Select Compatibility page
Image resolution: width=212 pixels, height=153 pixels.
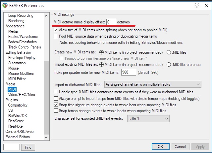pos(18,105)
